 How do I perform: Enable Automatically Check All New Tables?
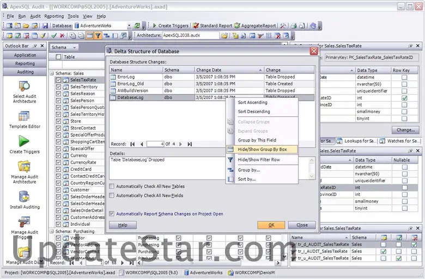point(112,186)
